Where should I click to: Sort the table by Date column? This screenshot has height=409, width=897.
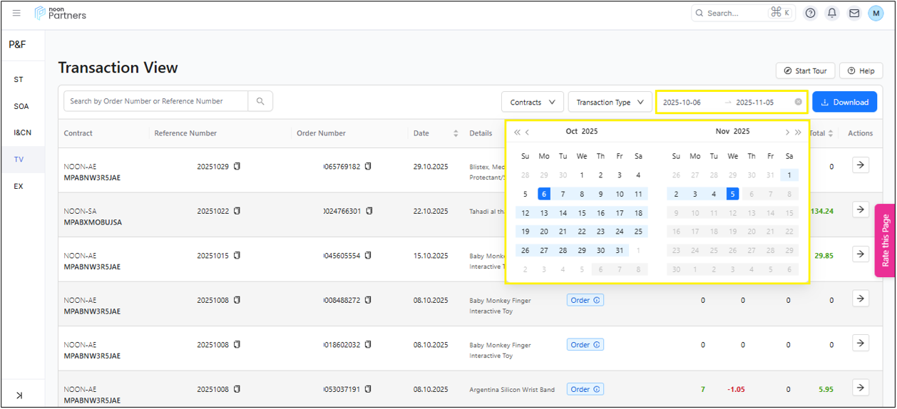[x=456, y=133]
